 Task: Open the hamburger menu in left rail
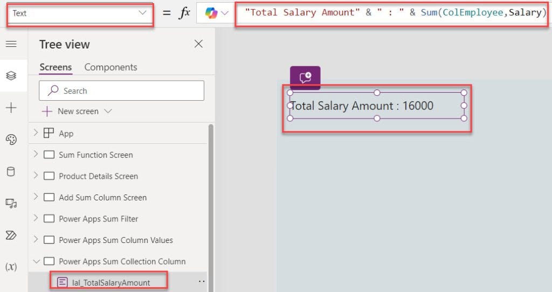pos(11,44)
